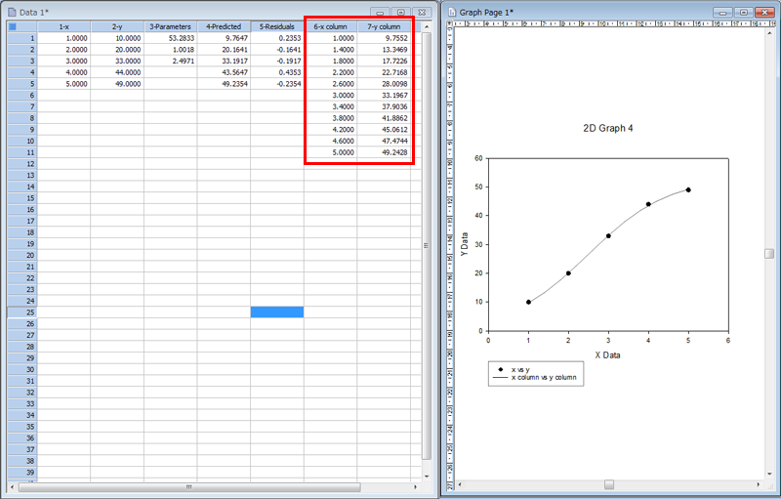Close the Data 1 window
This screenshot has width=781, height=499.
[x=422, y=13]
